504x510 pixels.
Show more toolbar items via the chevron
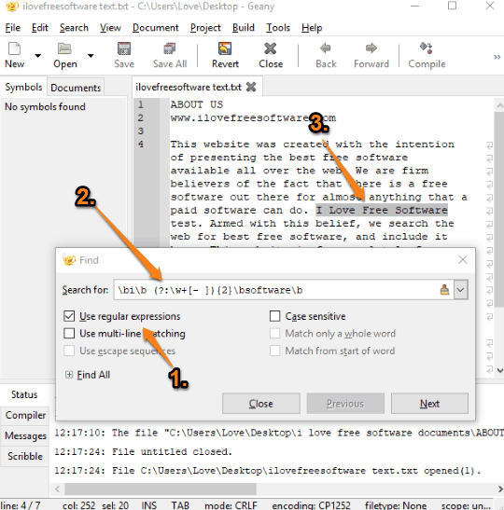click(497, 57)
